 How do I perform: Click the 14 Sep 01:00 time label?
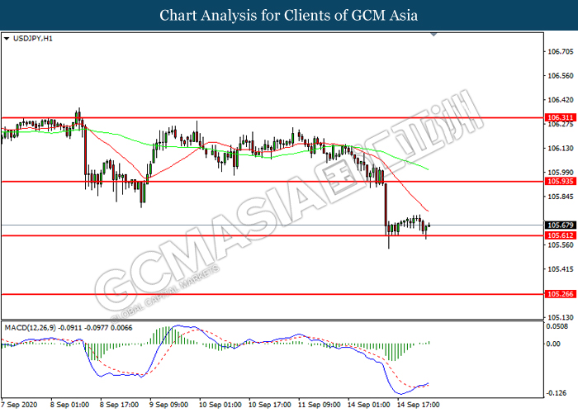click(x=368, y=405)
